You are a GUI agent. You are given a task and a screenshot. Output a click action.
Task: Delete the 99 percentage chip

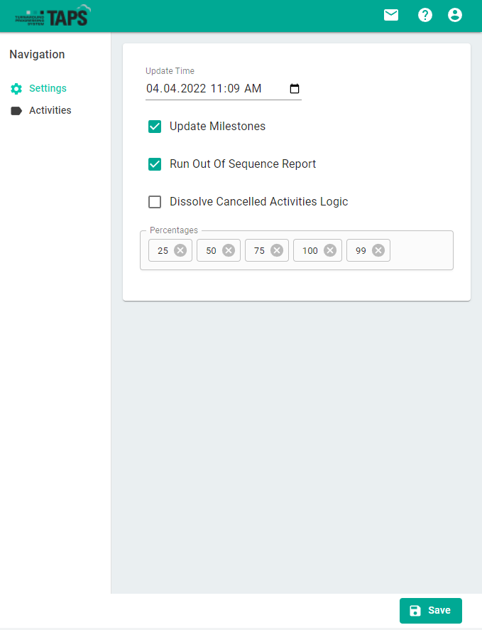[378, 250]
